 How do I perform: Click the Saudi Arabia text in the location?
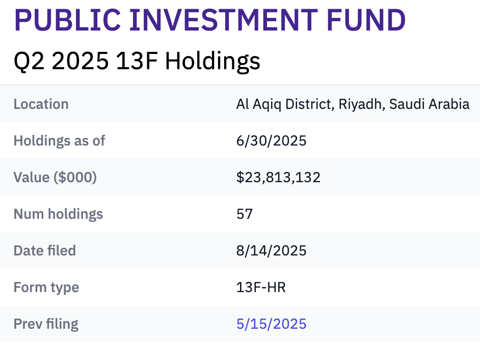(x=429, y=104)
